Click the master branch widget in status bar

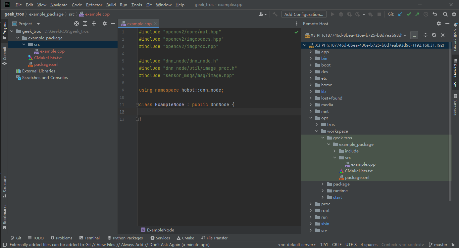[x=438, y=245]
